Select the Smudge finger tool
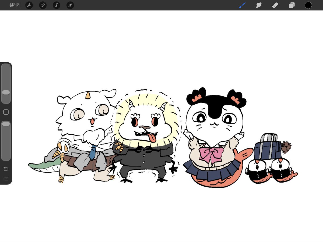Screen dimensions: 323x242 (x=259, y=5)
